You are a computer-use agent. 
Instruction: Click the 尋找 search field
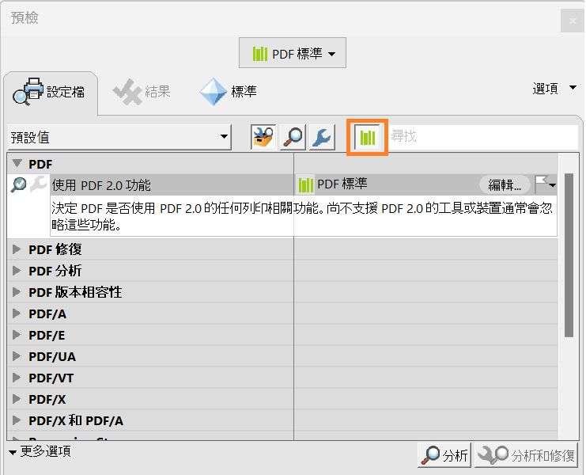[x=483, y=136]
